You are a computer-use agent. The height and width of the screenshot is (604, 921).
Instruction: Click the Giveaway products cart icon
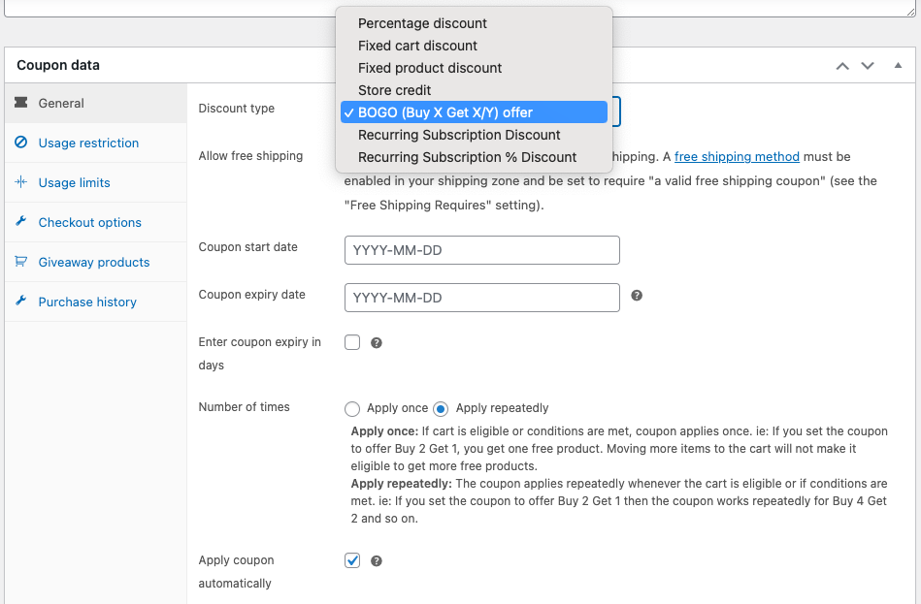21,261
